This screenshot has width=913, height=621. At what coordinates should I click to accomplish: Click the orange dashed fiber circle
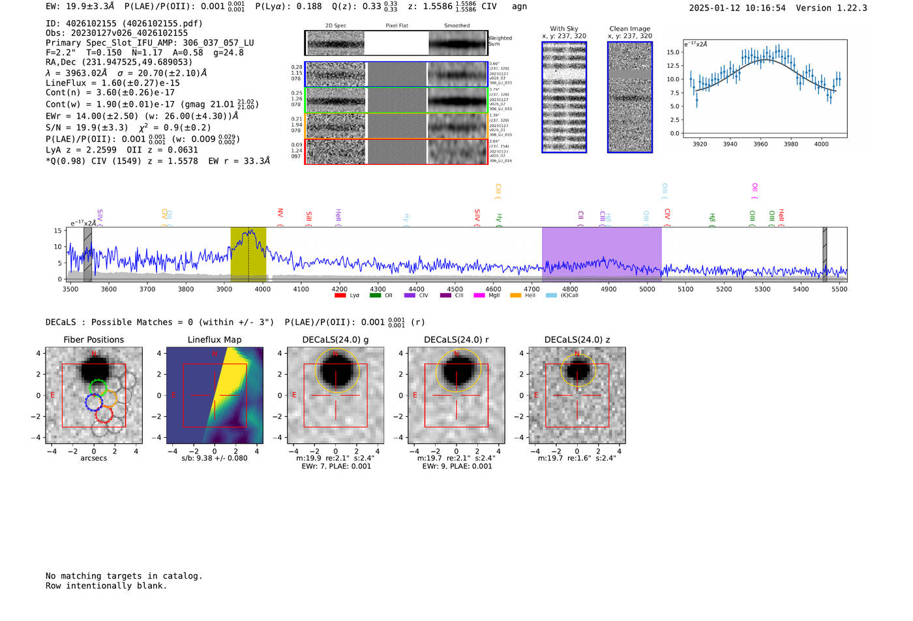pos(108,398)
